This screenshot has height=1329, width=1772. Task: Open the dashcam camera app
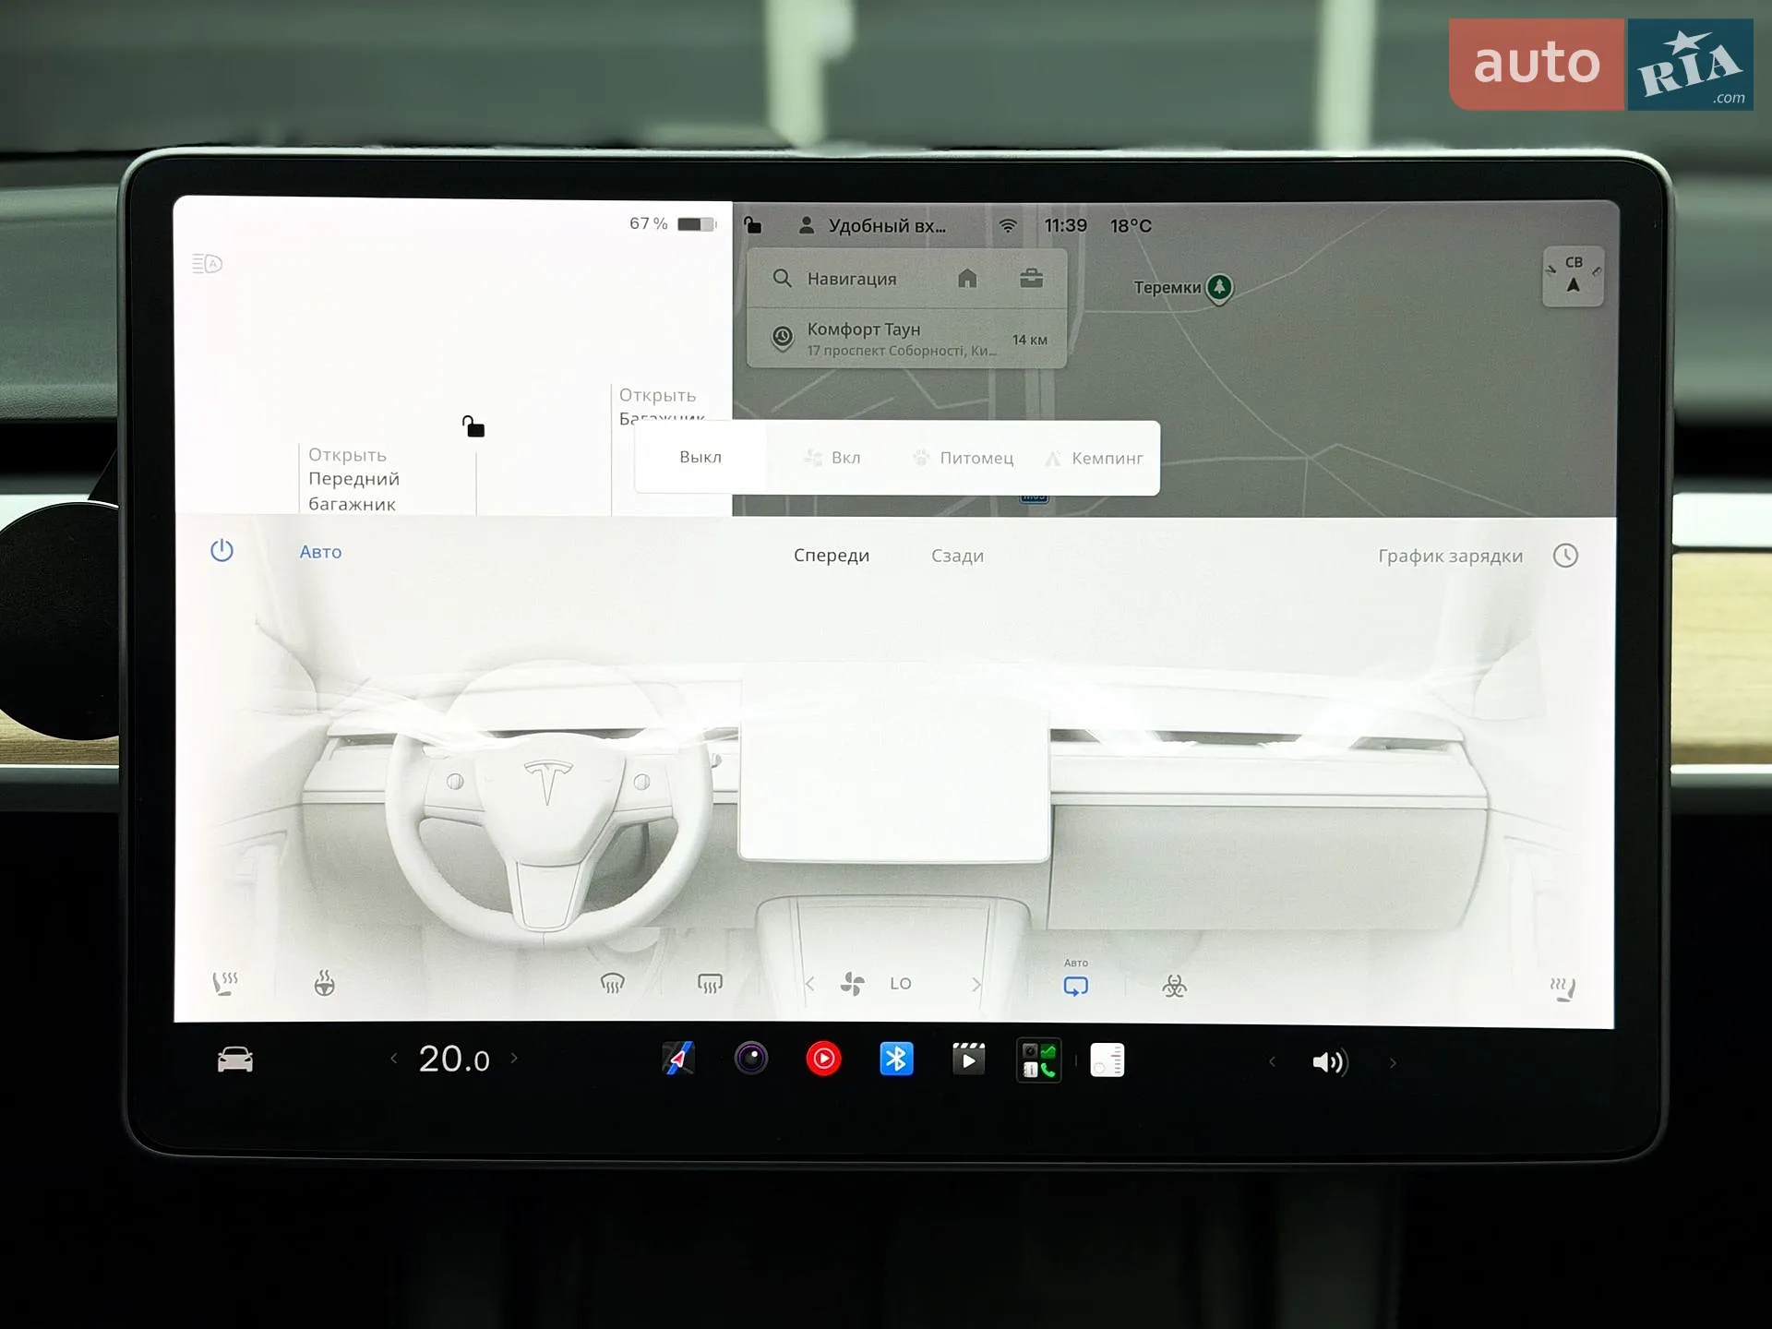(x=751, y=1058)
